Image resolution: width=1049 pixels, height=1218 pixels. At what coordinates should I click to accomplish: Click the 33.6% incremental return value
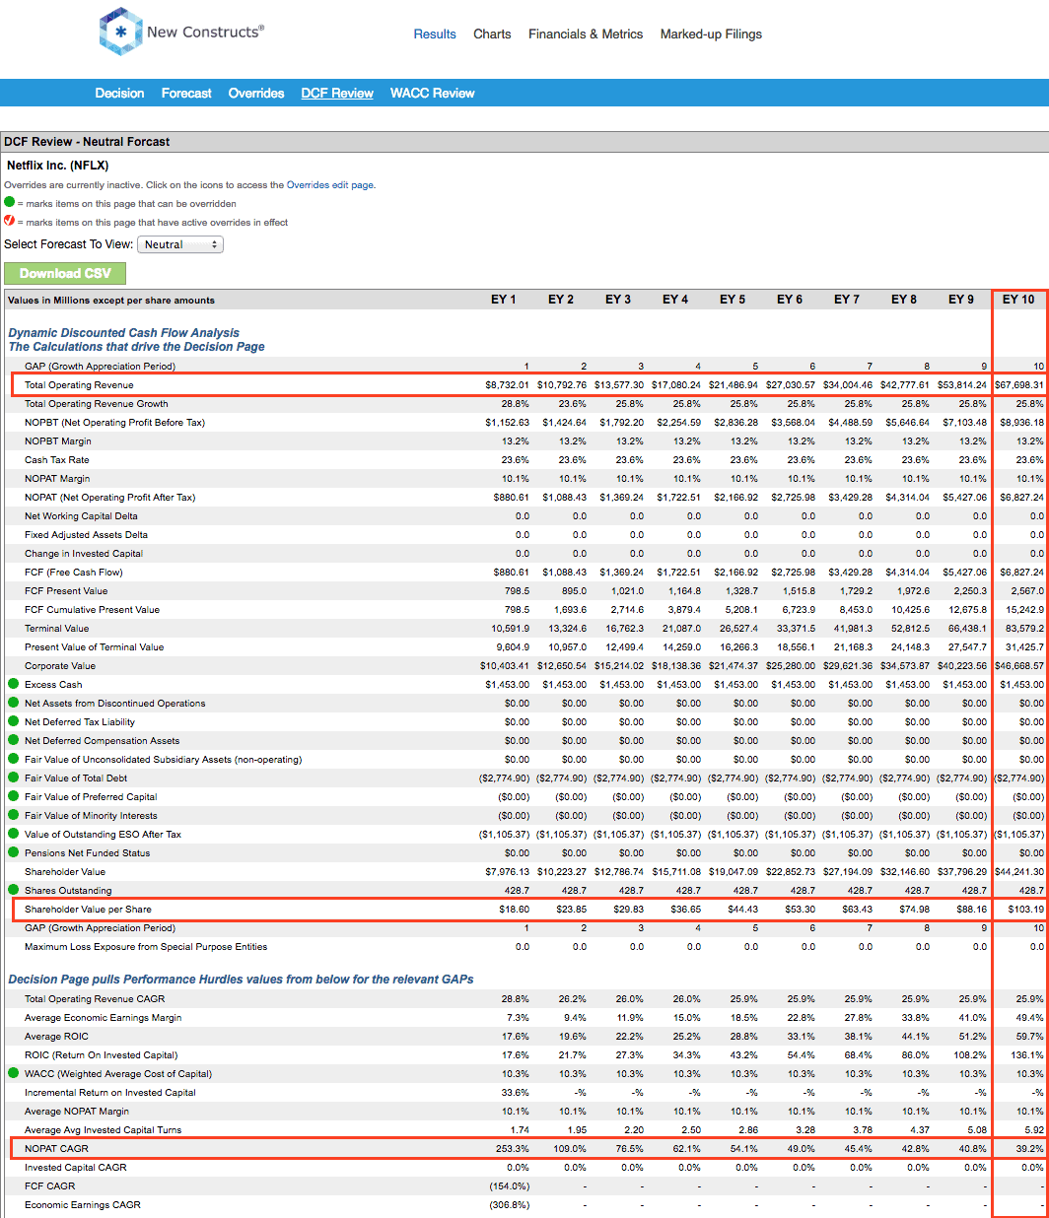click(x=516, y=1092)
